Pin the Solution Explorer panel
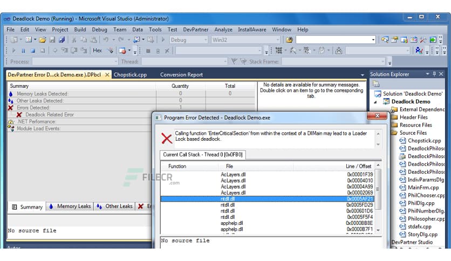Image resolution: width=451 pixels, height=261 pixels. click(434, 74)
